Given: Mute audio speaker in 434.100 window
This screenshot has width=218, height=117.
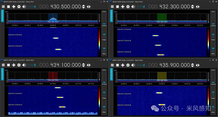Looking at the screenshot, I should pyautogui.click(x=24, y=65).
